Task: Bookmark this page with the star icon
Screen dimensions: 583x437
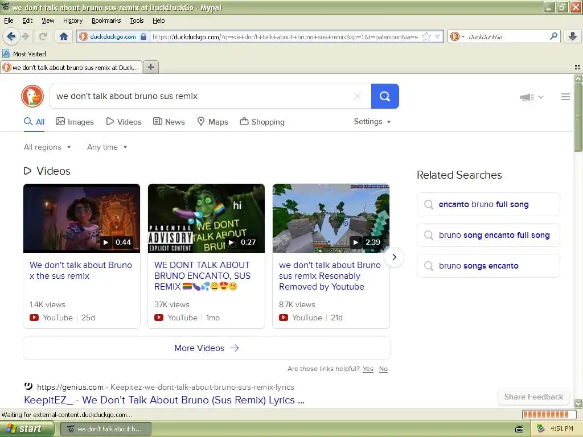Action: 426,36
